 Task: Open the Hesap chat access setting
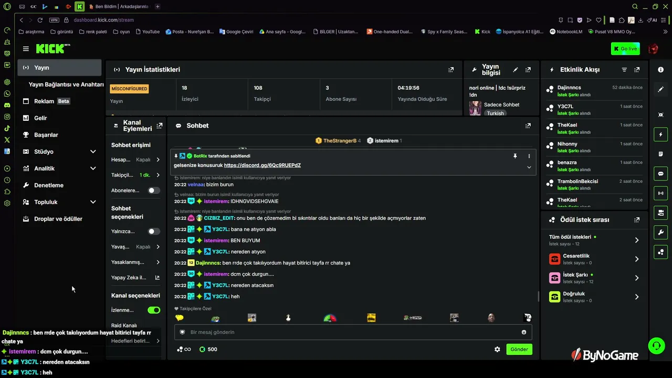(136, 160)
